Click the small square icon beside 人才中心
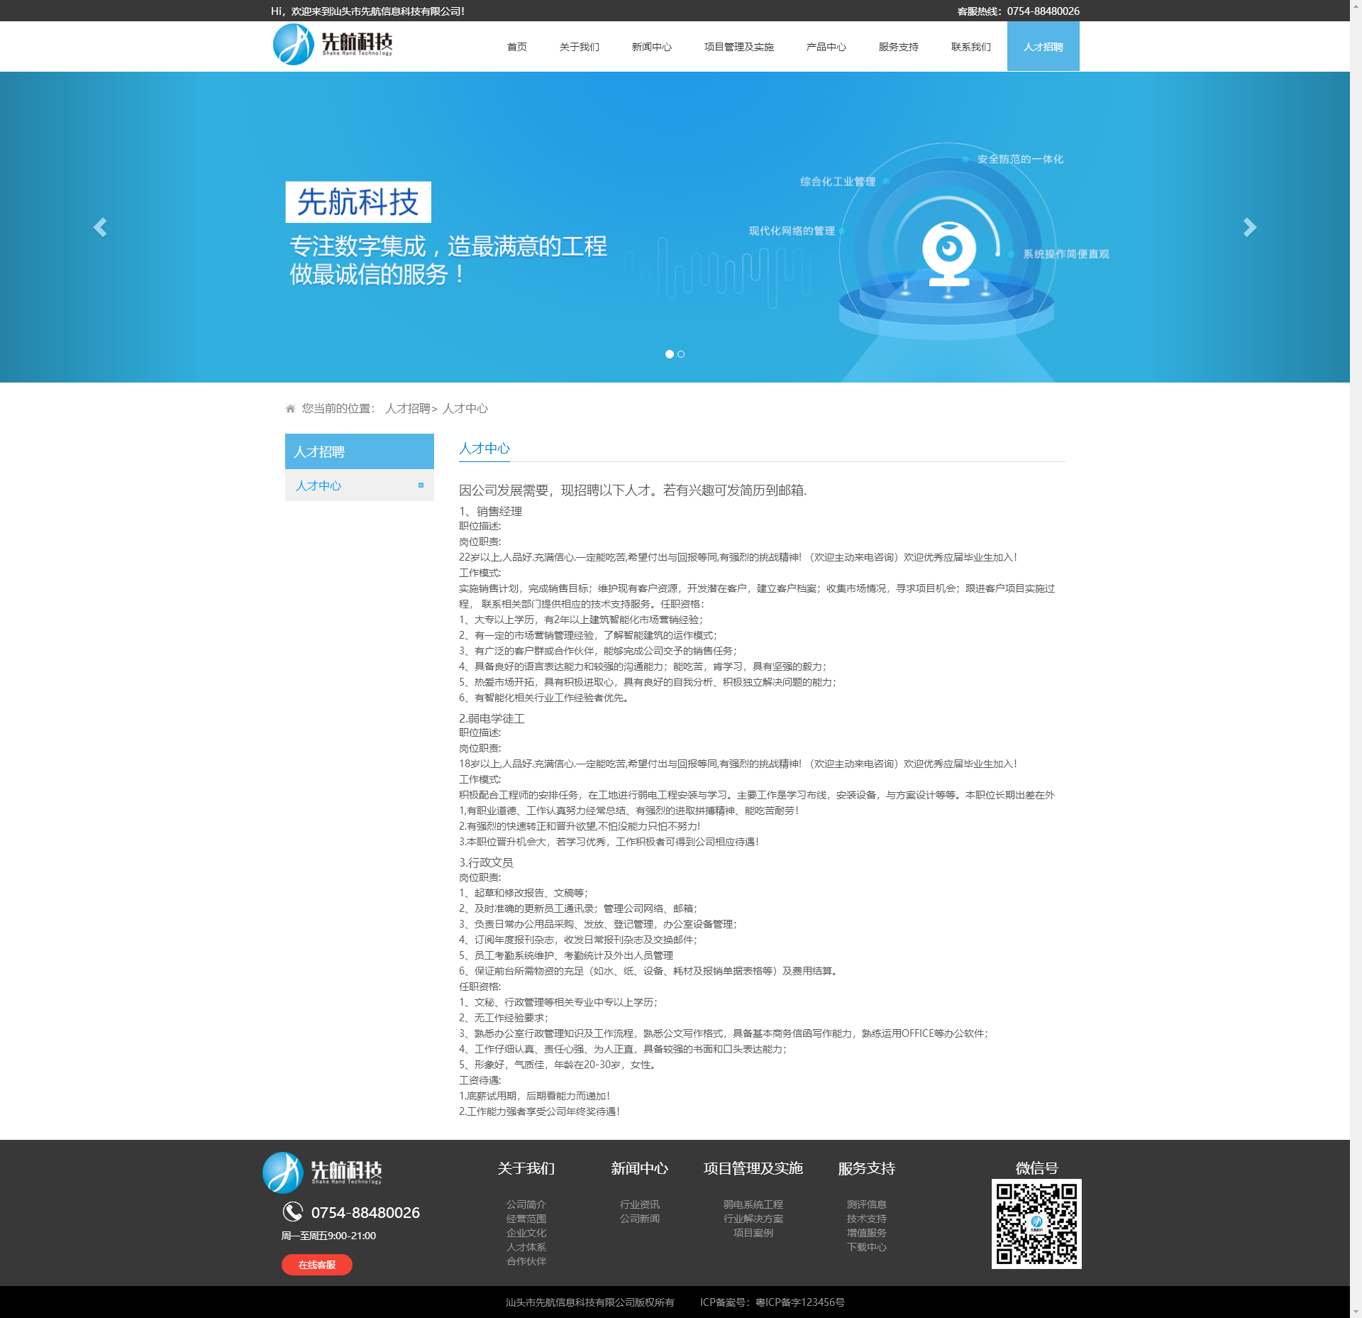1362x1318 pixels. 421,485
